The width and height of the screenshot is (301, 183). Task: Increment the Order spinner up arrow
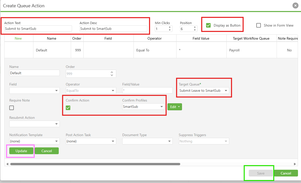click(112, 72)
